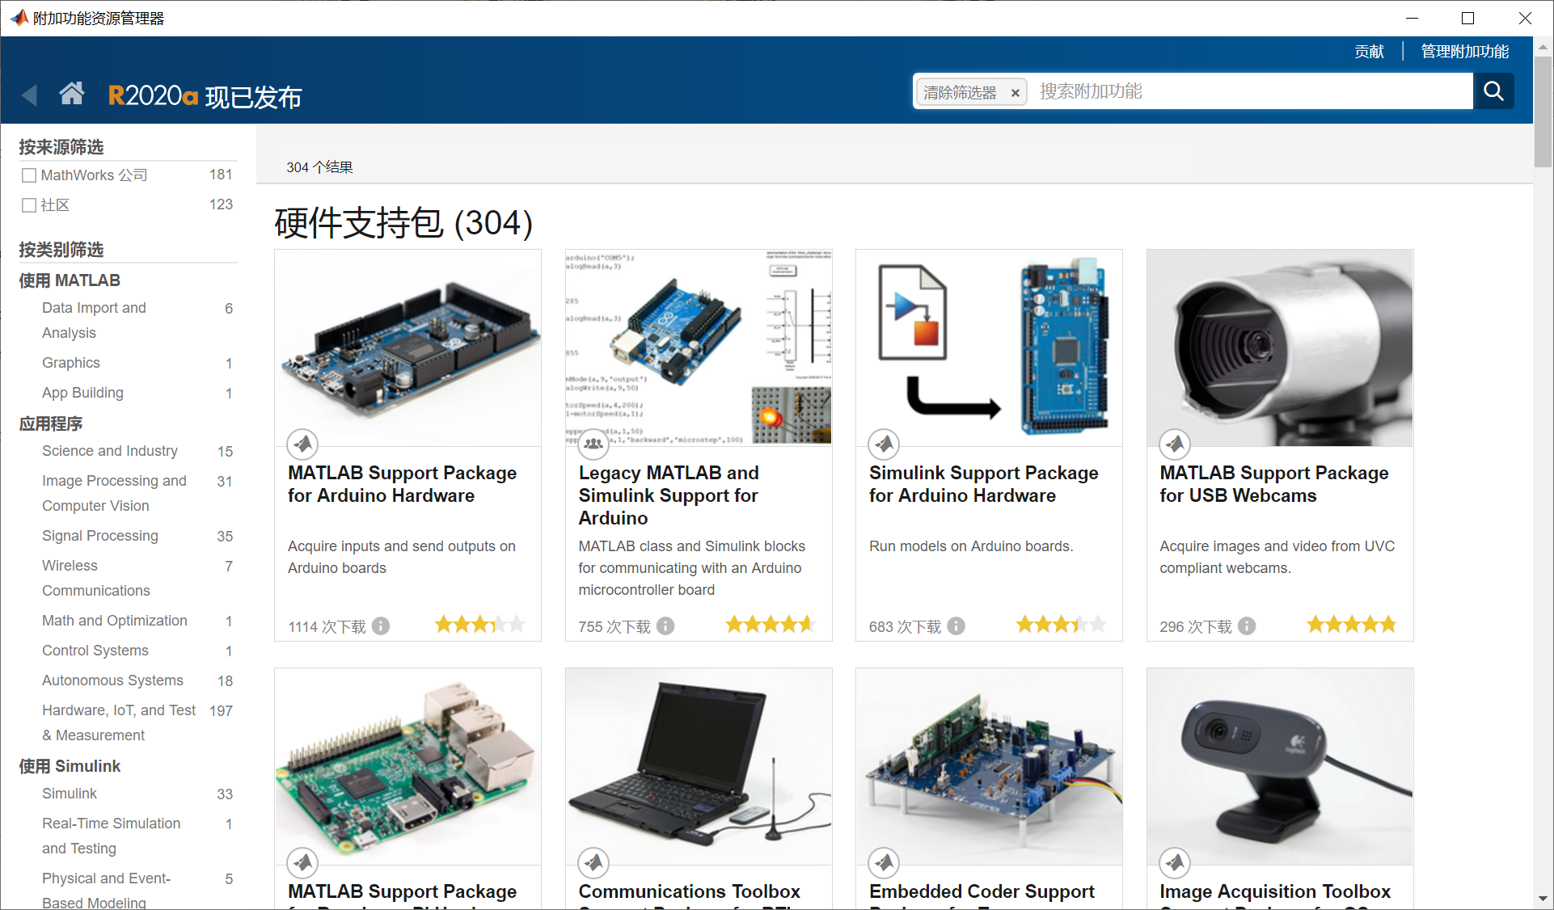Click the R2020a 现已发布 banner
This screenshot has height=910, width=1554.
(x=205, y=96)
